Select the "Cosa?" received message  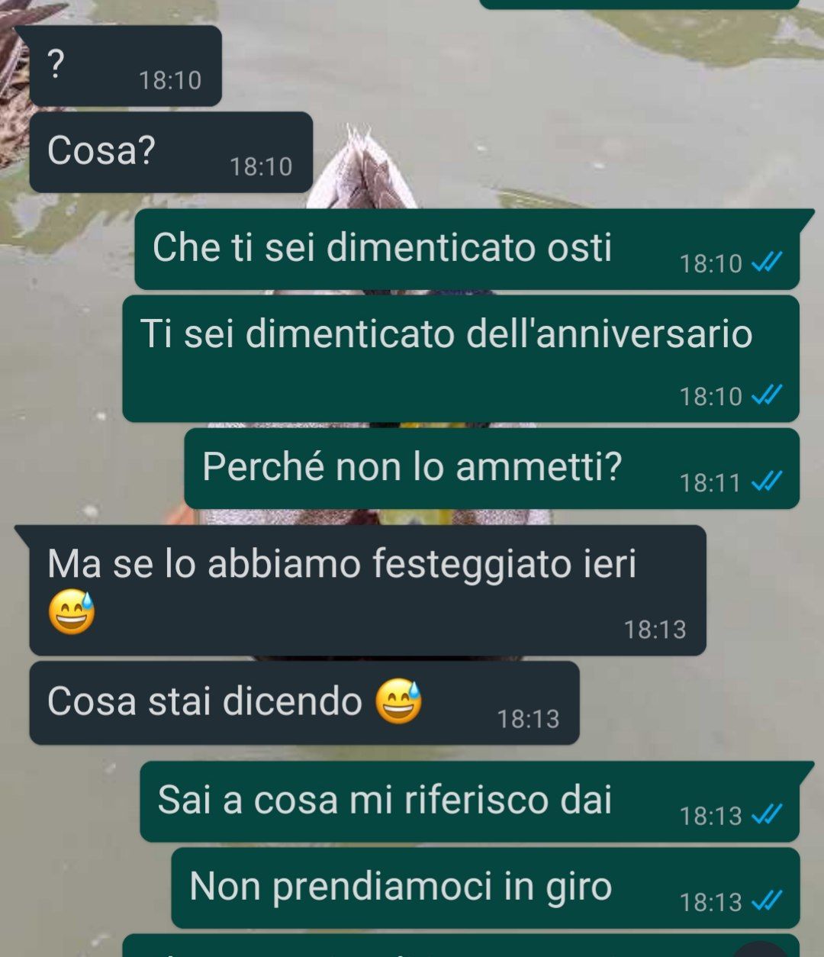coord(171,152)
